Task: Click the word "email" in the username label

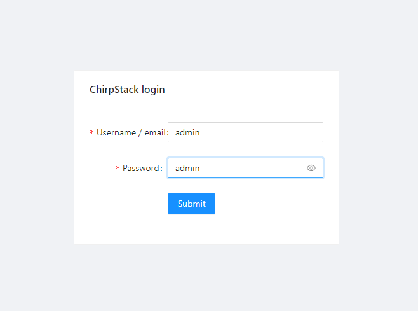Action: (155, 132)
